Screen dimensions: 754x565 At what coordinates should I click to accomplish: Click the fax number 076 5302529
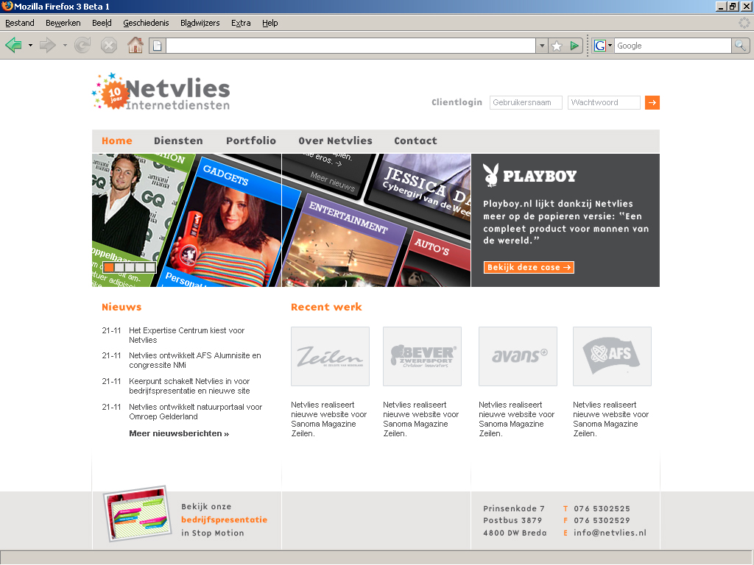pyautogui.click(x=602, y=520)
